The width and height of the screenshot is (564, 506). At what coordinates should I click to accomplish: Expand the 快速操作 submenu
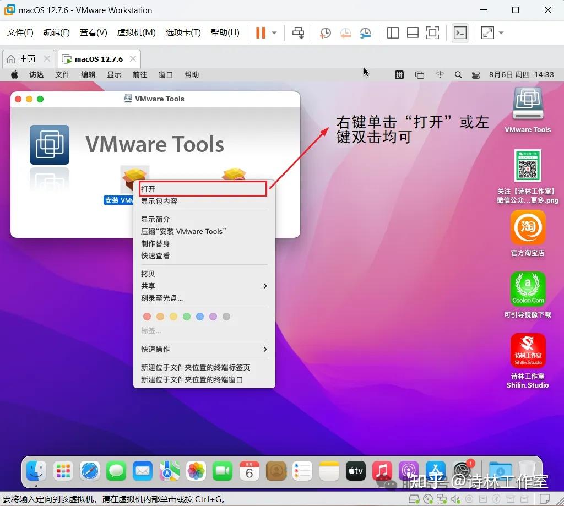click(x=204, y=349)
